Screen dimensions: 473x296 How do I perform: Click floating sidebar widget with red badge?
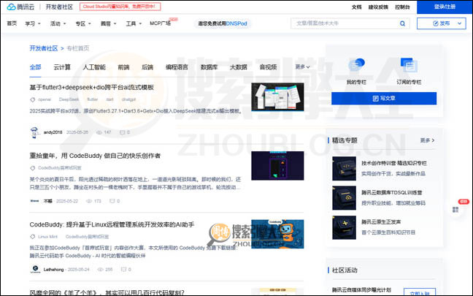[456, 209]
